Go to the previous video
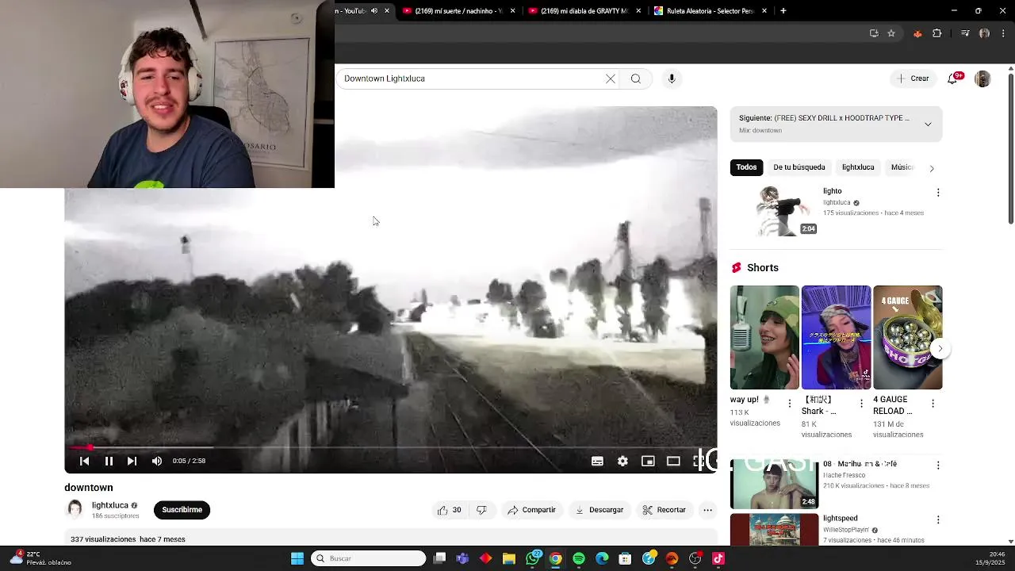The width and height of the screenshot is (1015, 571). pos(84,461)
